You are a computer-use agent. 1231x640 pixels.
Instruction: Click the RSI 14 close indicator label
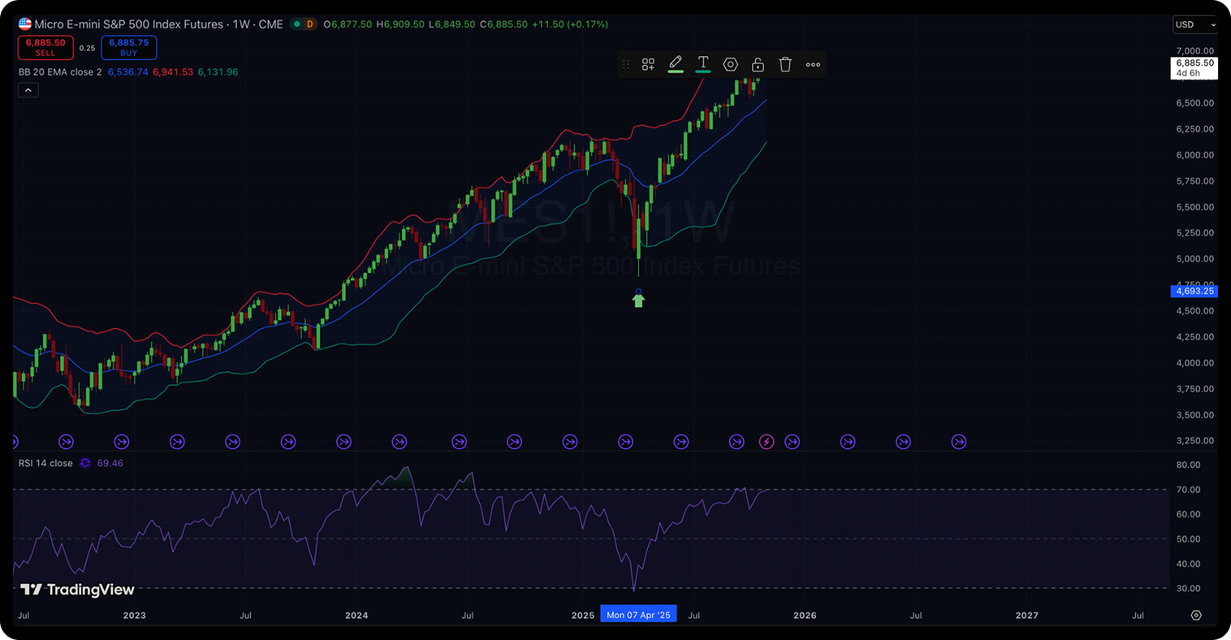tap(45, 463)
